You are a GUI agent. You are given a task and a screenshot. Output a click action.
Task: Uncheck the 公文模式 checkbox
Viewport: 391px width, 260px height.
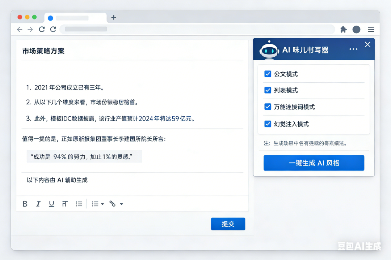[x=268, y=74]
